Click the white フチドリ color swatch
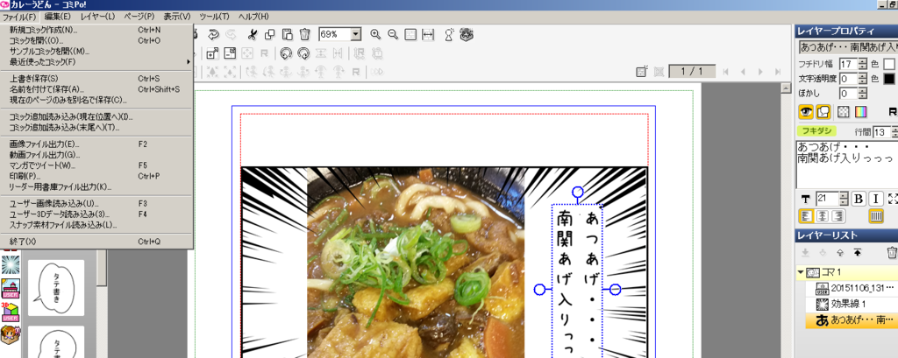 [889, 64]
